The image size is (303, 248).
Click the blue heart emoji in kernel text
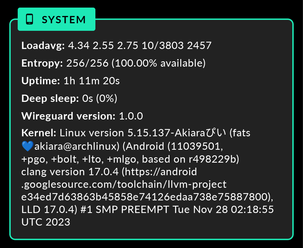pos(27,146)
